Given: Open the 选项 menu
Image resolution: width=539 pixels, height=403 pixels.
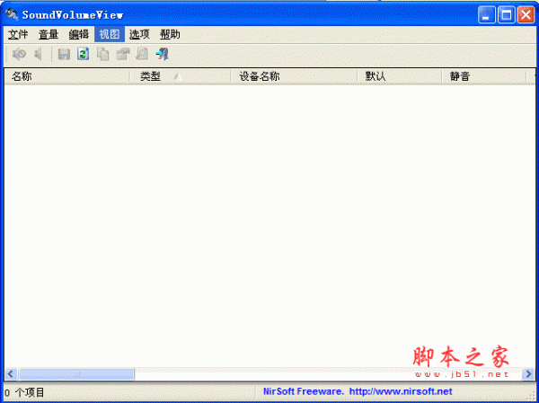Looking at the screenshot, I should [139, 34].
